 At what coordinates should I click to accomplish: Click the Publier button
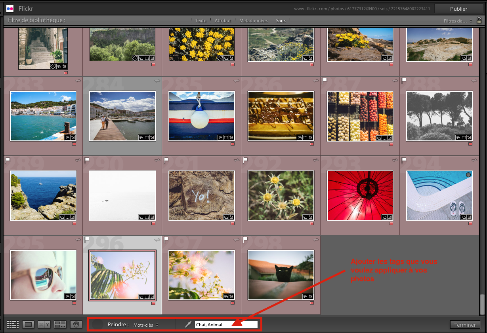(458, 8)
